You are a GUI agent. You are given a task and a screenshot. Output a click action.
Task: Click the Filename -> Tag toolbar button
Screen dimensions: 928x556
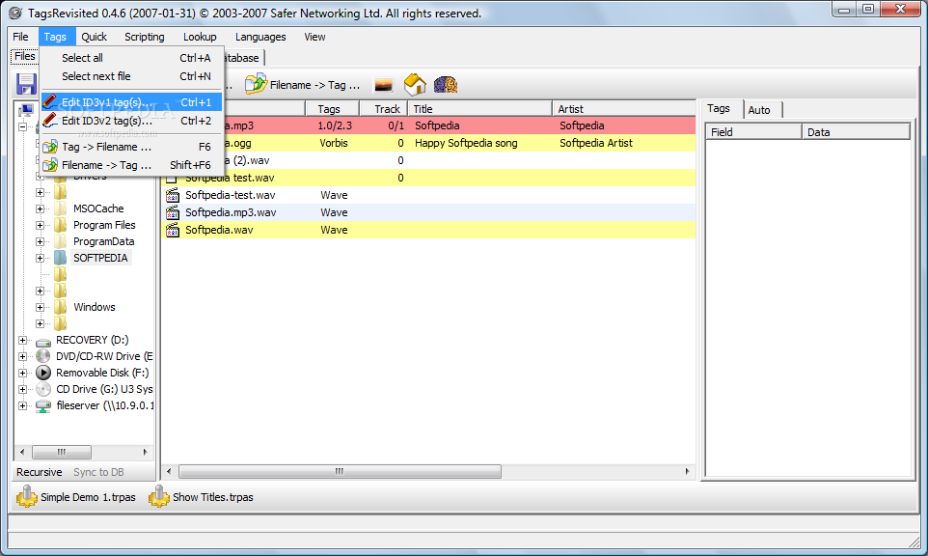[303, 85]
